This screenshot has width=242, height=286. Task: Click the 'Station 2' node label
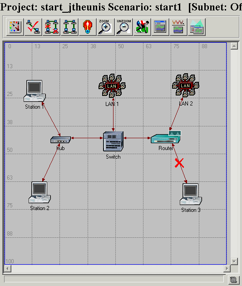(x=40, y=208)
